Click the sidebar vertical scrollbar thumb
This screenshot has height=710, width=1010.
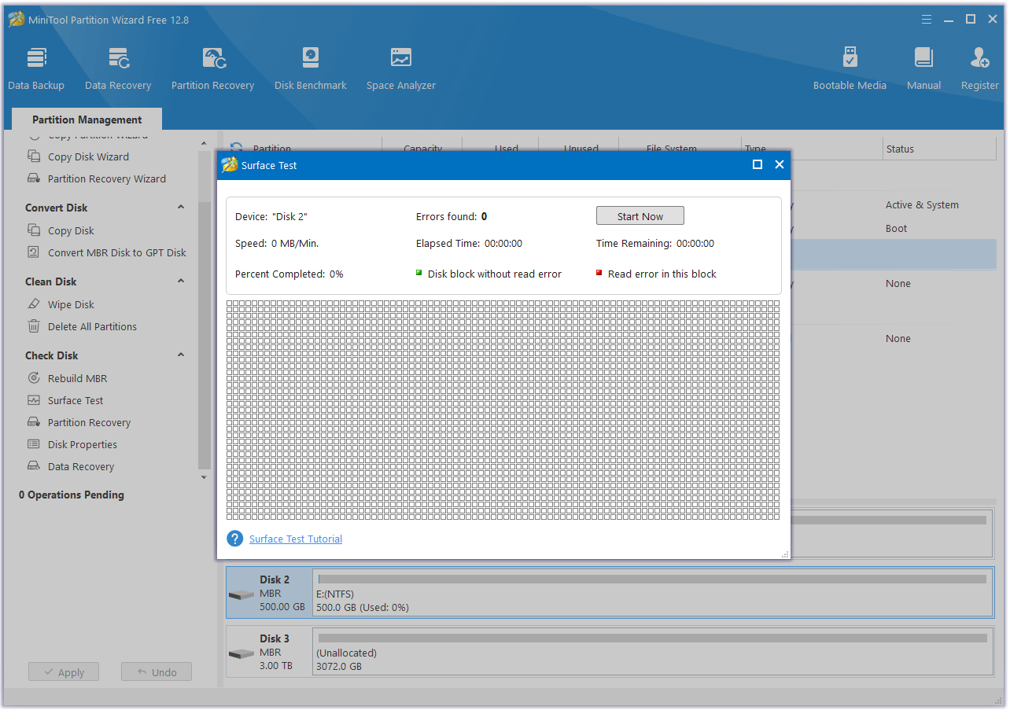(204, 336)
